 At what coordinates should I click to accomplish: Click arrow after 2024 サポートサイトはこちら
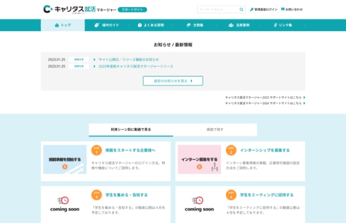coord(304,103)
